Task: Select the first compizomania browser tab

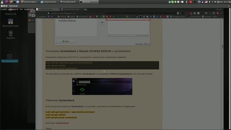Action: 49,9
